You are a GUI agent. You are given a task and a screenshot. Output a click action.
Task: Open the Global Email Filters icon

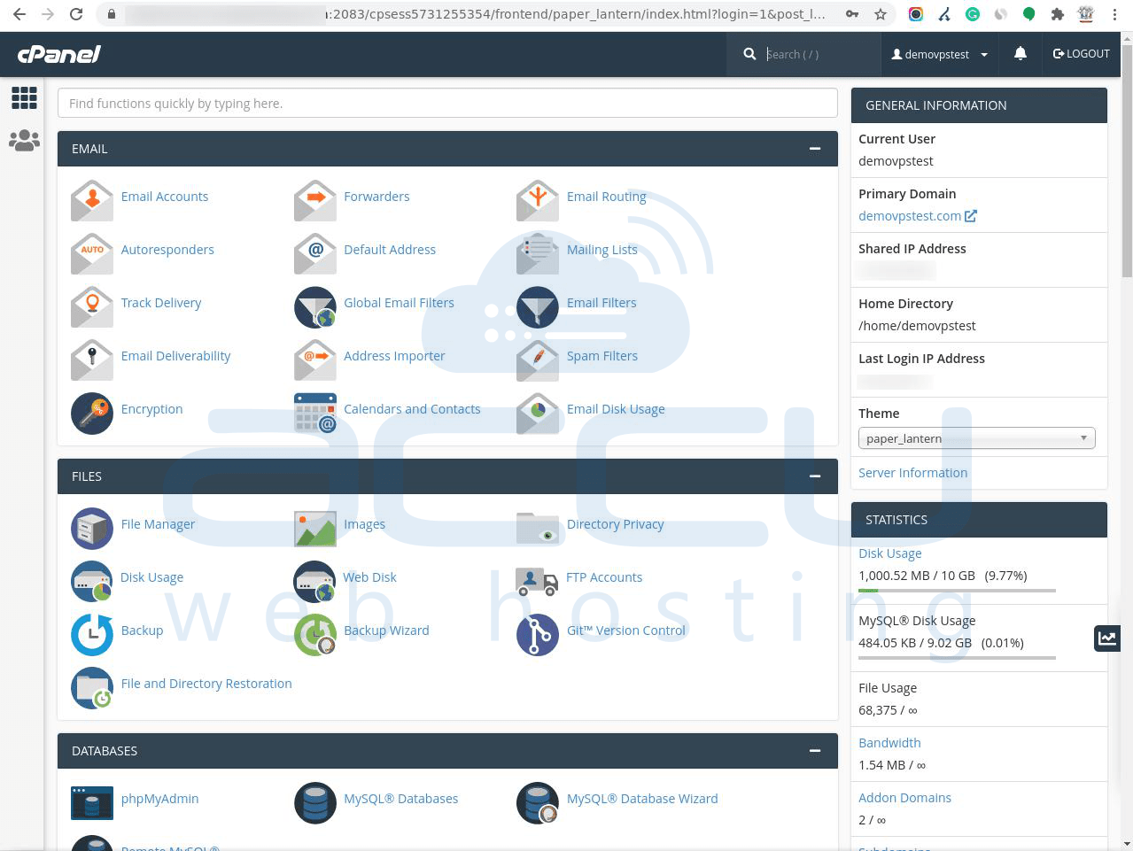click(x=315, y=307)
